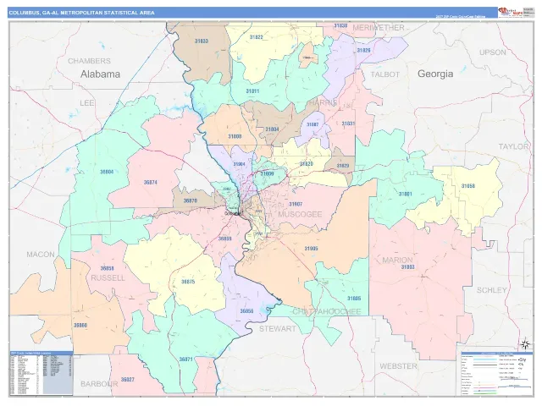
Task: Click ZIP code label 31804
Action: [x=272, y=129]
